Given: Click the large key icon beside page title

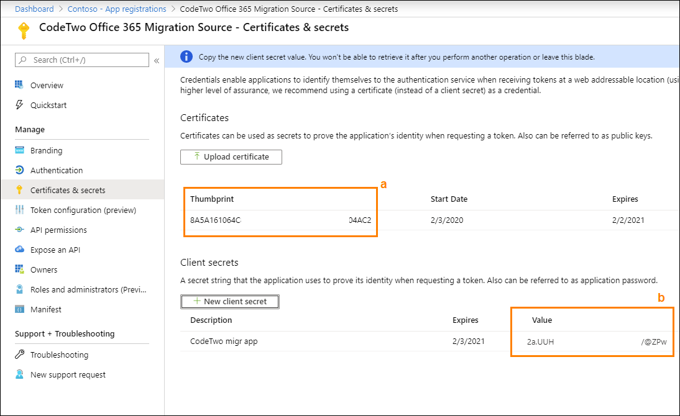Looking at the screenshot, I should pos(24,31).
